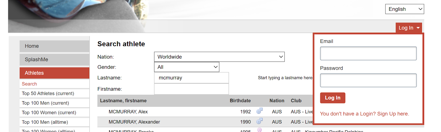
Task: Collapse the Log In menu at top
Action: (x=409, y=28)
